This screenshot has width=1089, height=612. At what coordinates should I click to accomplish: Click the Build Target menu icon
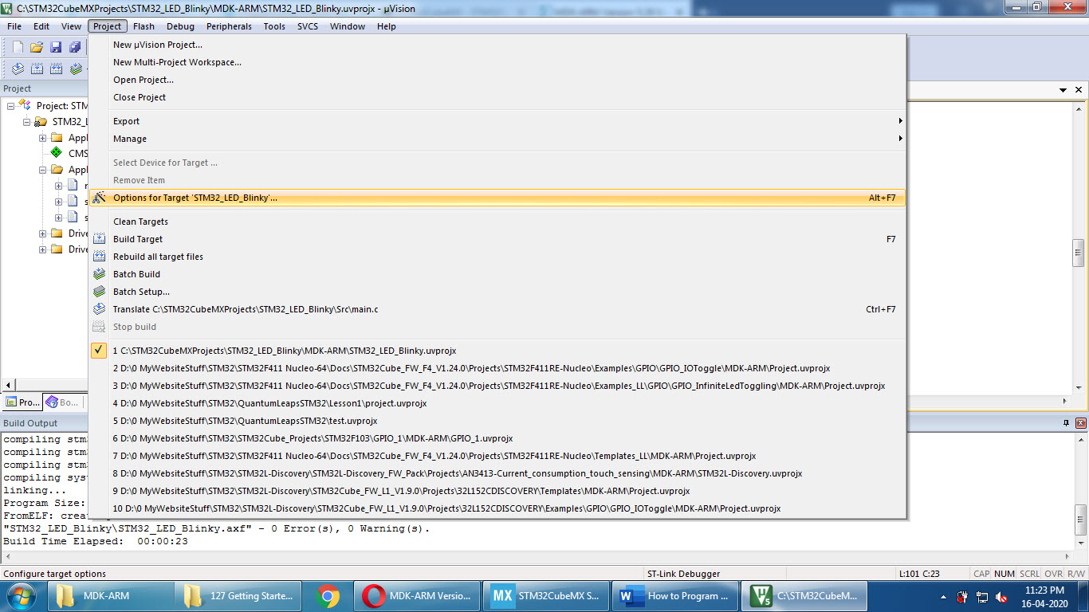(99, 239)
